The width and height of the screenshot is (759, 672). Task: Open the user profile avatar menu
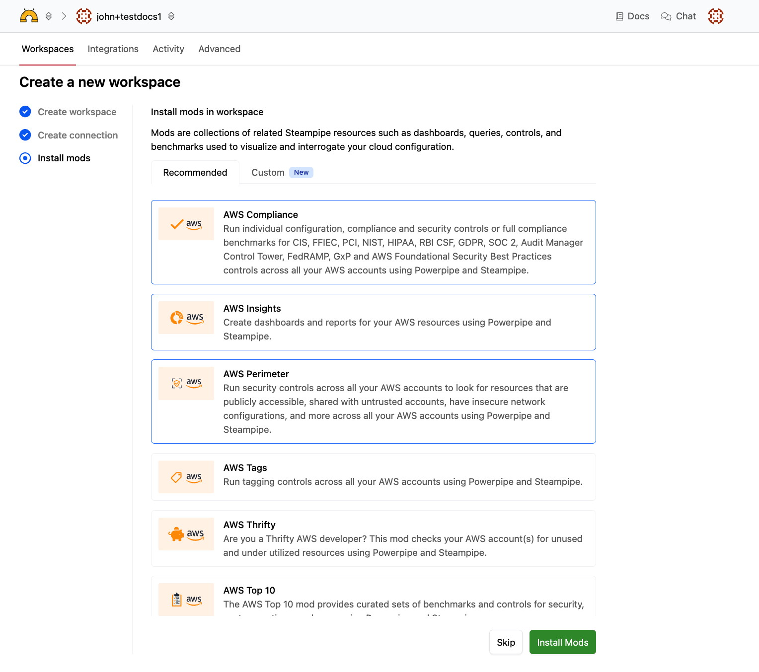715,16
